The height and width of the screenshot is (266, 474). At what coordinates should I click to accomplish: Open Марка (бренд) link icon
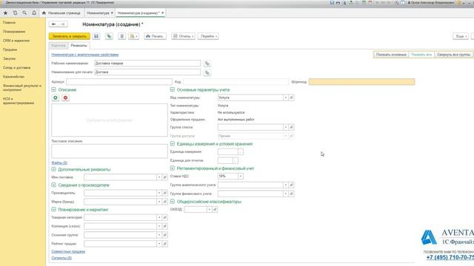tap(164, 202)
